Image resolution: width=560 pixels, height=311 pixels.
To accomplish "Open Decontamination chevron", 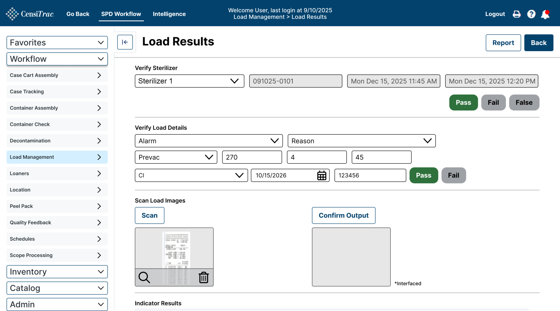I will 99,141.
